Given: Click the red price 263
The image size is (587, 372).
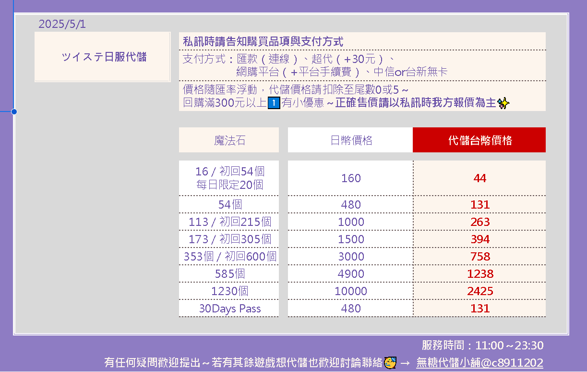Looking at the screenshot, I should 479,222.
